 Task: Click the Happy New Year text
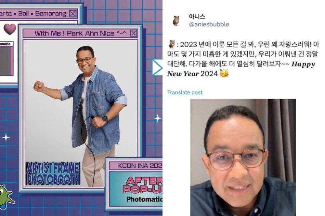241,69
